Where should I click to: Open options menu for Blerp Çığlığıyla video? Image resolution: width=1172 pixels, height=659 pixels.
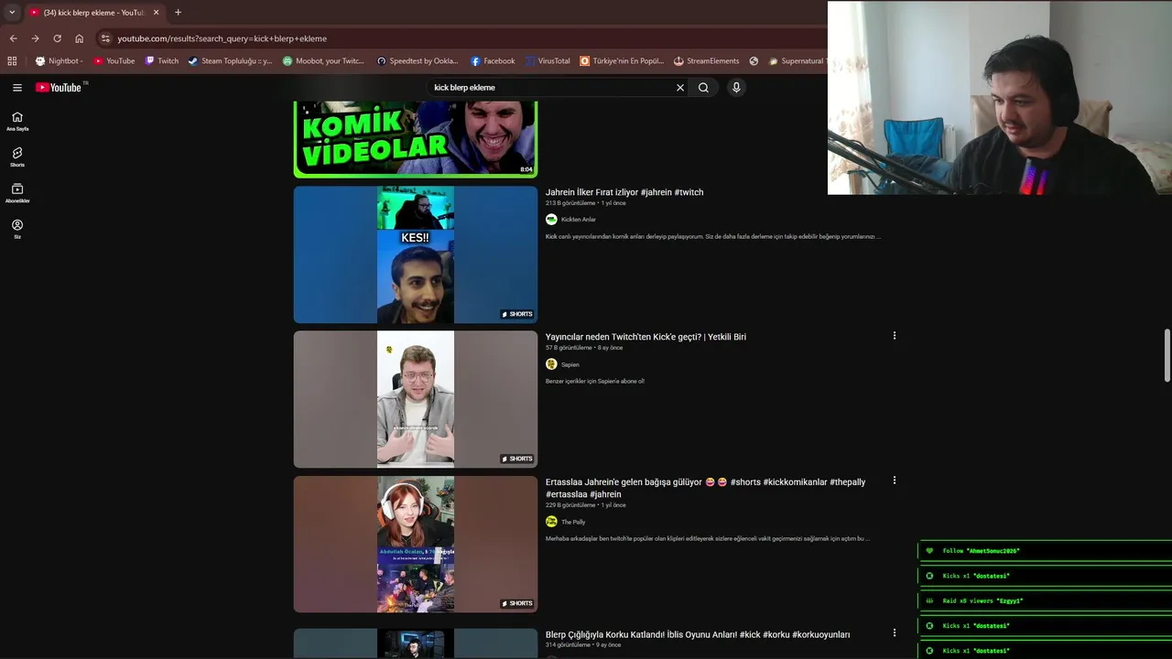895,633
